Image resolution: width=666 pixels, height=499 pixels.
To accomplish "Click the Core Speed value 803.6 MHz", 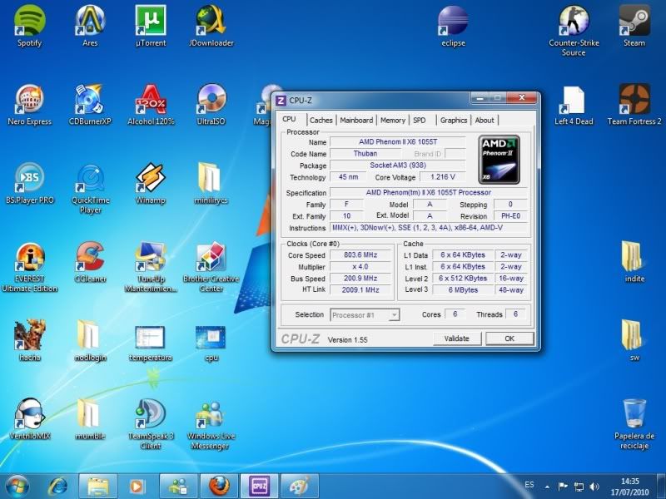I will [360, 255].
